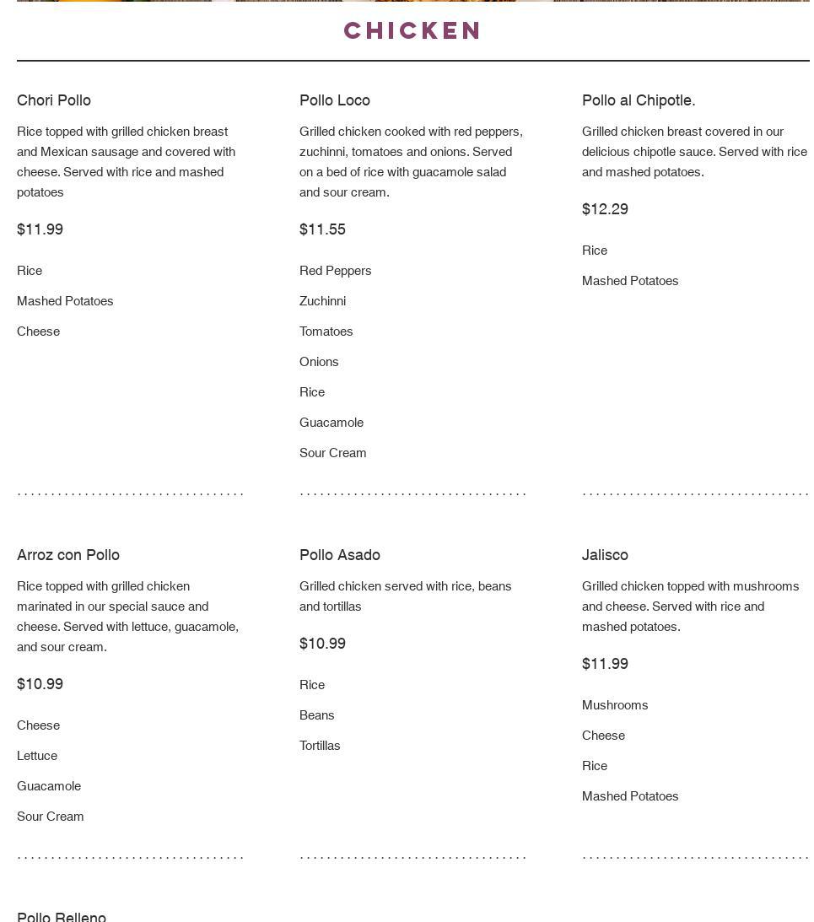Click Tortillas under Pollo Asado
This screenshot has height=922, width=814.
point(320,746)
